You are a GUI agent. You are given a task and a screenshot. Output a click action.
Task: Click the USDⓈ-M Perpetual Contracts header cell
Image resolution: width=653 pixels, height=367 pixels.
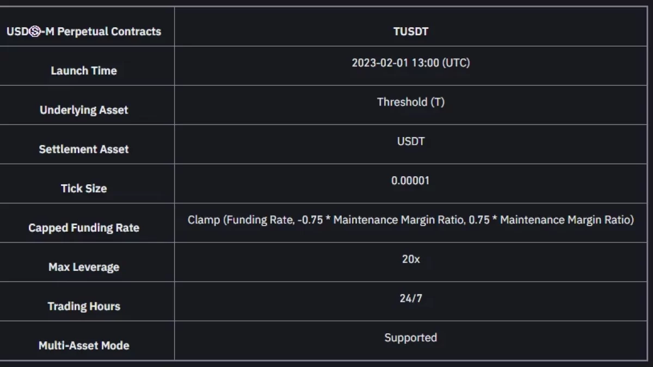[84, 31]
